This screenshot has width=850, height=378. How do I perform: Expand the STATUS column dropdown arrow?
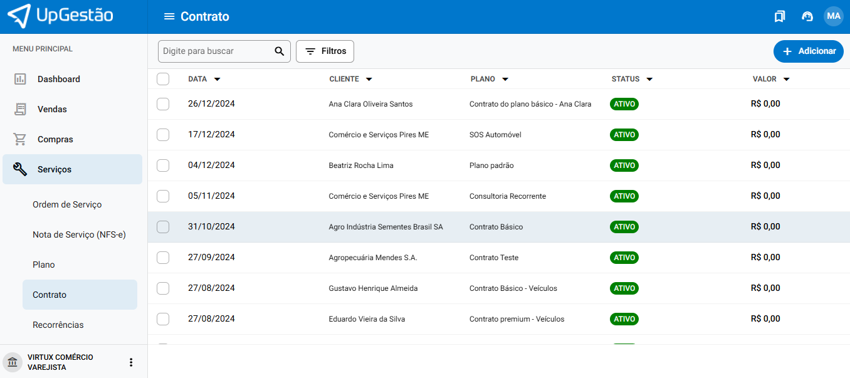(649, 80)
